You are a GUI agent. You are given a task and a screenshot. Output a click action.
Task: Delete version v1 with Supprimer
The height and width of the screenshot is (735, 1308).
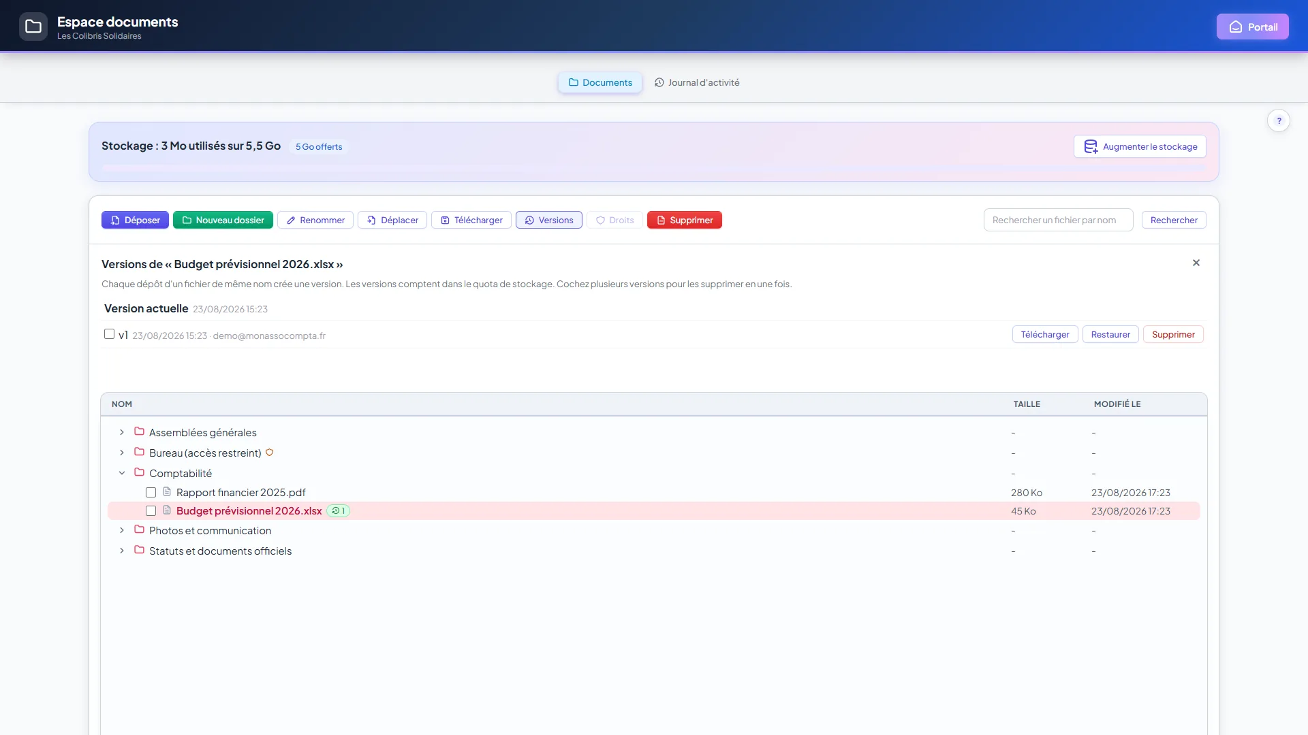(1173, 334)
